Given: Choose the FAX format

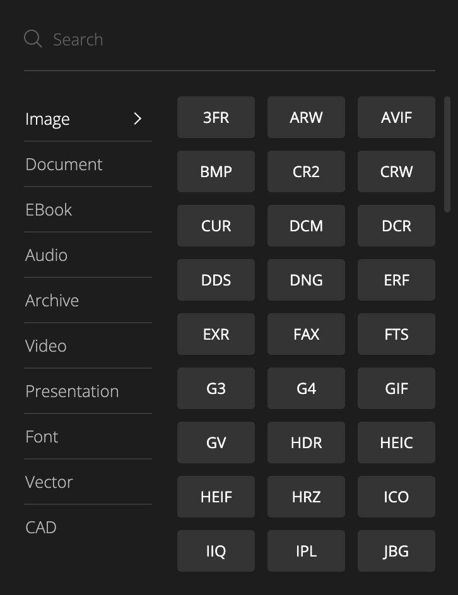Looking at the screenshot, I should pos(306,334).
